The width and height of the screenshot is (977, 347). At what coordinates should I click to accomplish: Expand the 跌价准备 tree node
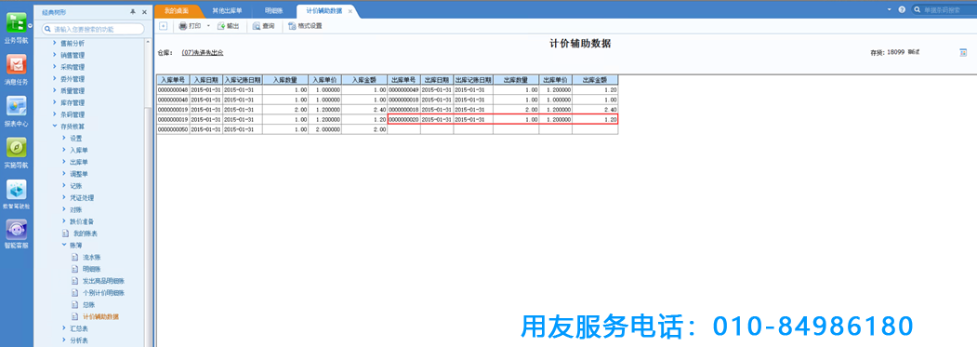(63, 220)
